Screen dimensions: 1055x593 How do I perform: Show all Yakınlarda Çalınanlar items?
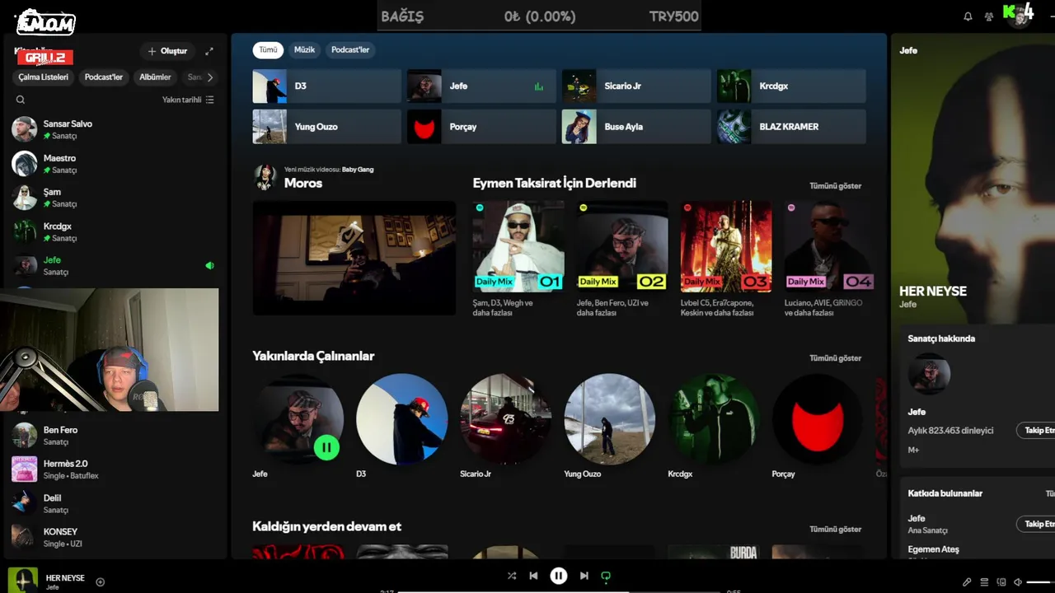click(x=835, y=358)
